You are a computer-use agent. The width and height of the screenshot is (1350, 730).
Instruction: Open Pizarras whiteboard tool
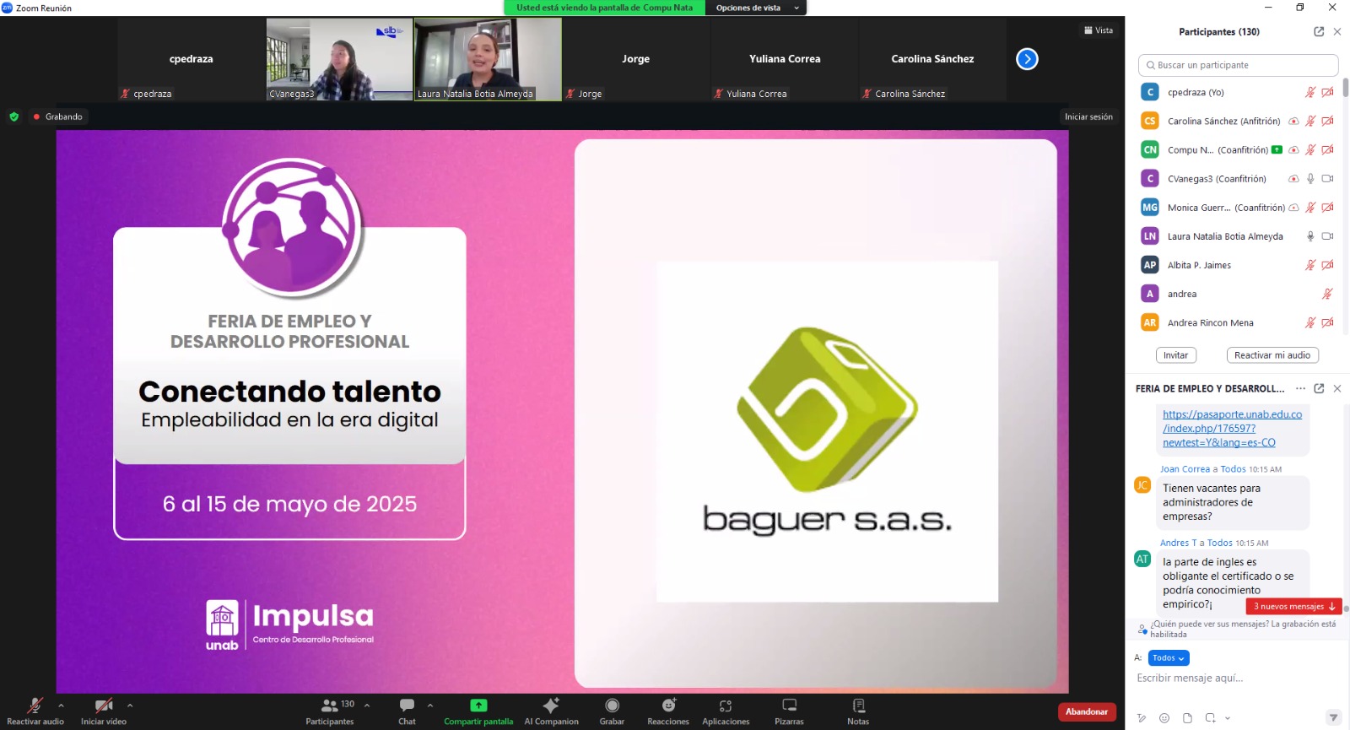pos(789,706)
